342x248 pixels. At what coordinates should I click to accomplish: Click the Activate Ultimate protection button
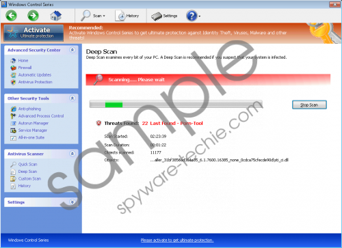pyautogui.click(x=34, y=33)
